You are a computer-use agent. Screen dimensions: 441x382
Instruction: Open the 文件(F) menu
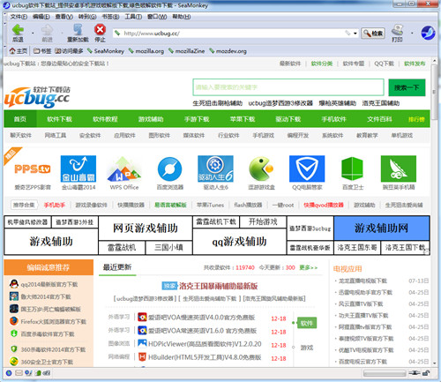(19, 17)
